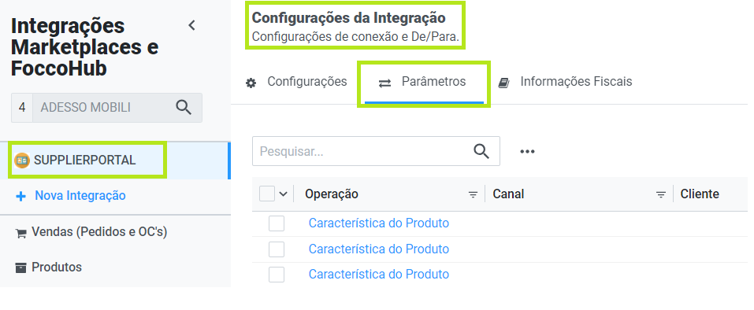This screenshot has height=310, width=754.
Task: Switch to the Parâmetros tab
Action: 424,82
